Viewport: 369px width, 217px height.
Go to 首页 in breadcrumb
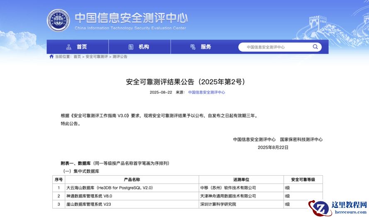(x=77, y=57)
